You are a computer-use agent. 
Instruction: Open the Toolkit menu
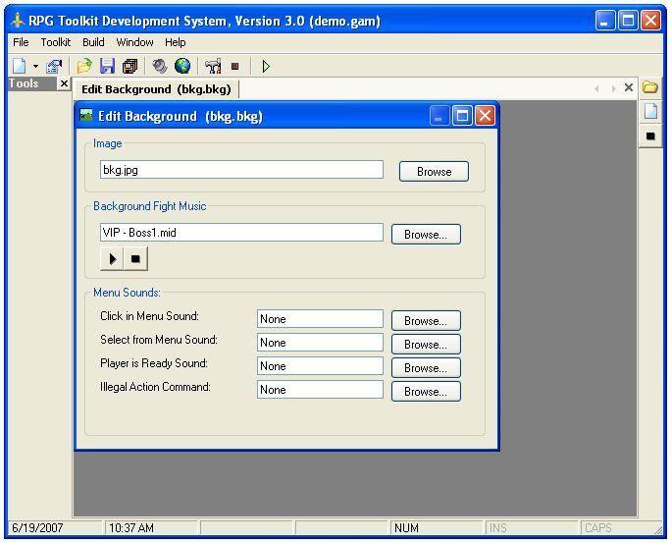point(55,42)
